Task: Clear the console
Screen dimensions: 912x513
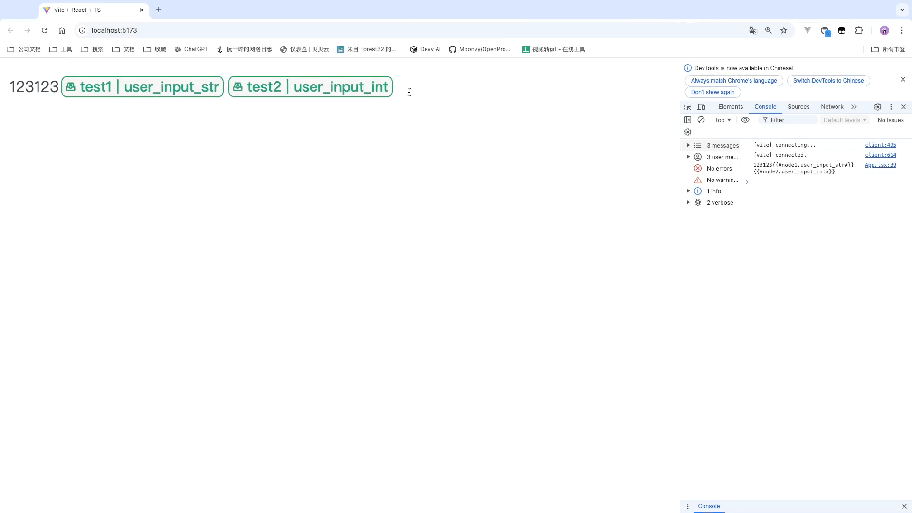Action: (702, 120)
